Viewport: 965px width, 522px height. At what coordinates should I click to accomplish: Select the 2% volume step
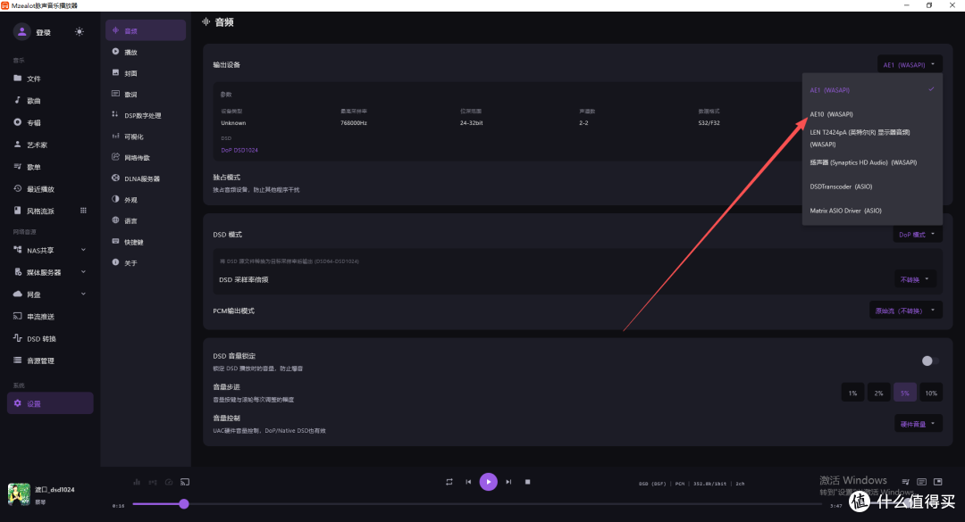[879, 393]
